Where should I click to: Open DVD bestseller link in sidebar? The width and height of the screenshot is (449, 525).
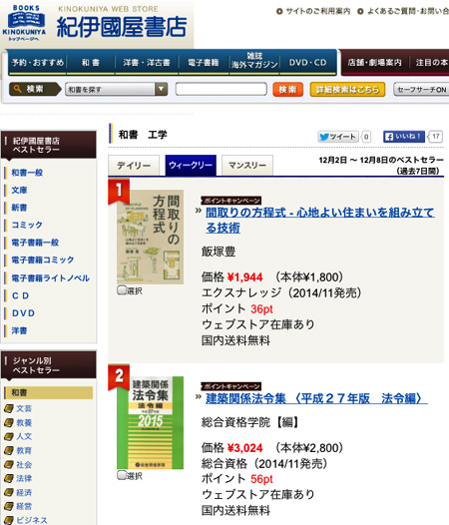tap(23, 313)
